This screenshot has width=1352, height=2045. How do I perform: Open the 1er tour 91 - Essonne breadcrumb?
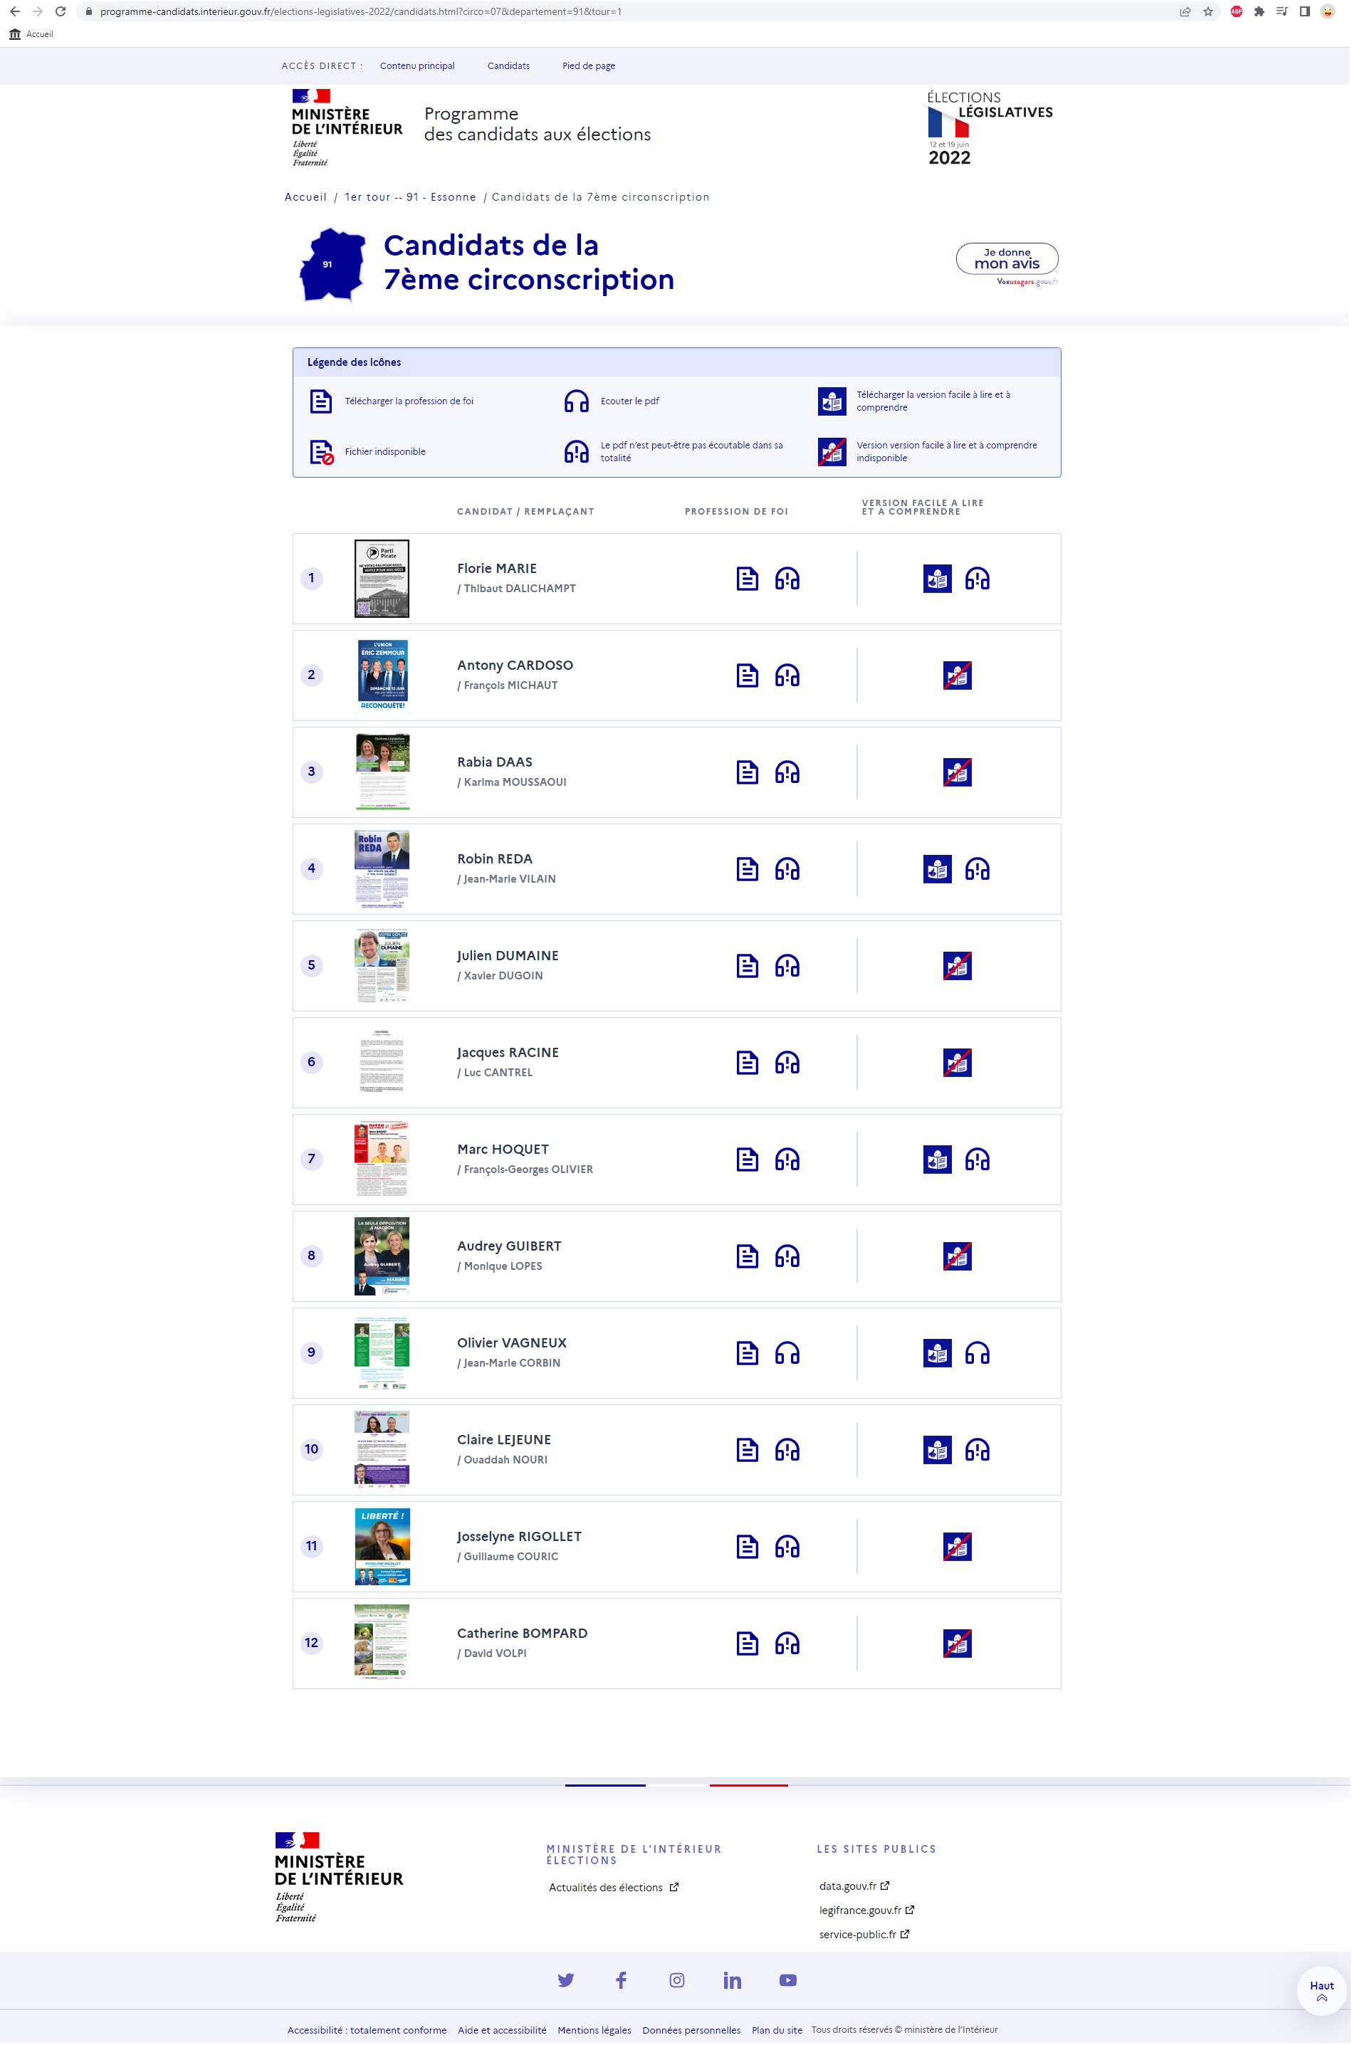point(409,196)
